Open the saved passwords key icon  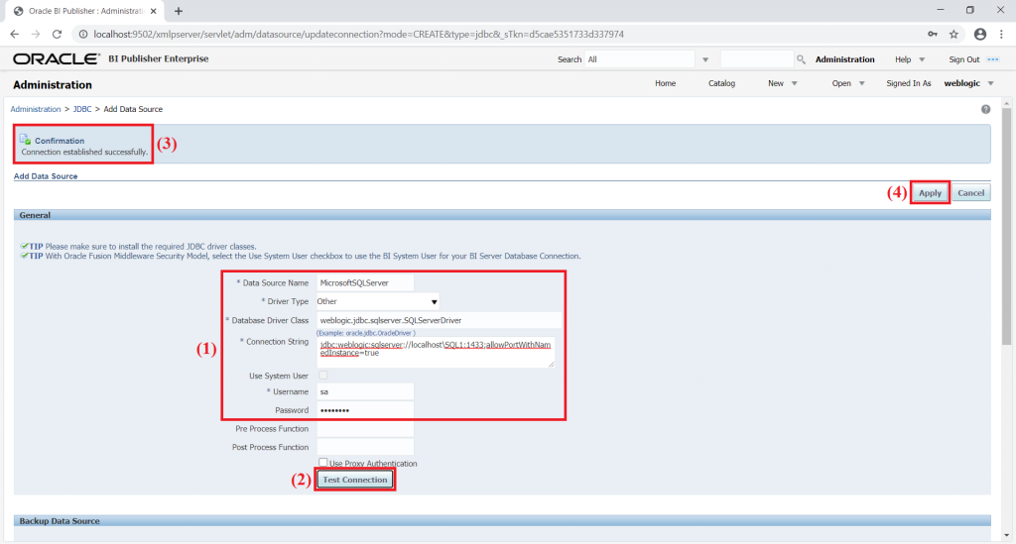pyautogui.click(x=933, y=35)
